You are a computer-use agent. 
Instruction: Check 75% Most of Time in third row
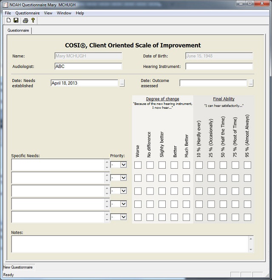coord(235,191)
